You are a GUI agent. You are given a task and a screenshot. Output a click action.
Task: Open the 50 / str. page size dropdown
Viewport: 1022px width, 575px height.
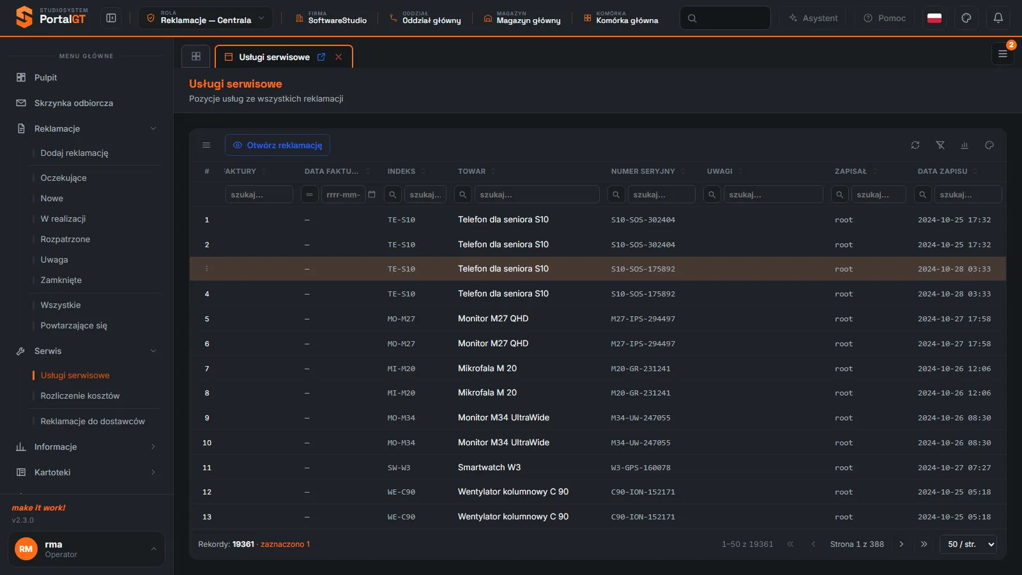pyautogui.click(x=968, y=544)
